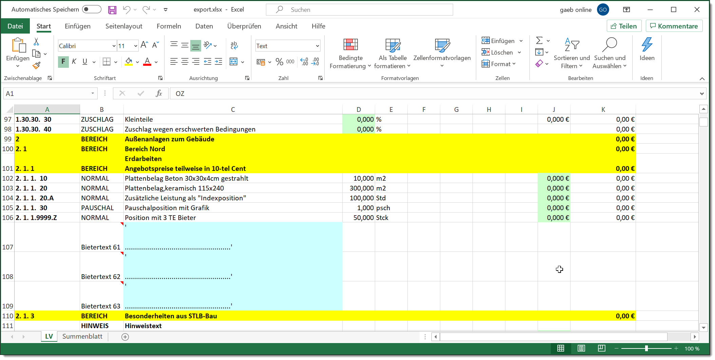Open the Formeln ribbon tab
This screenshot has width=715, height=360.
(x=169, y=26)
